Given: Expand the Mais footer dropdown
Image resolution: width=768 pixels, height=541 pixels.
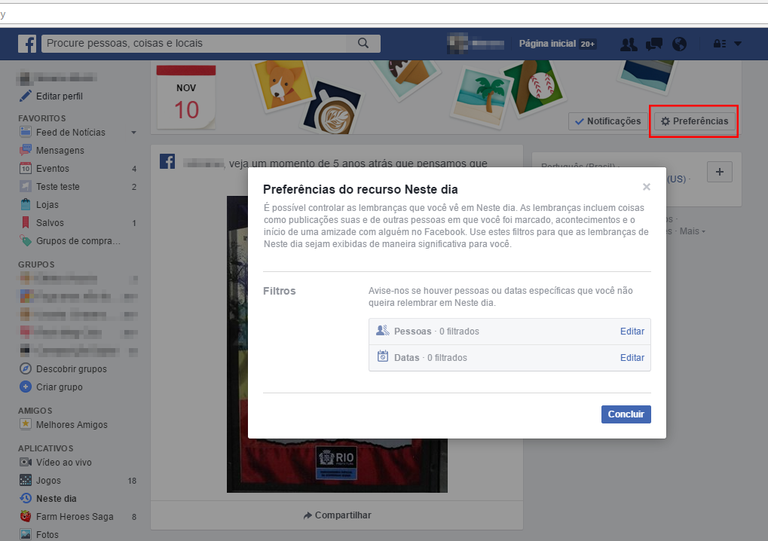Looking at the screenshot, I should pos(692,231).
